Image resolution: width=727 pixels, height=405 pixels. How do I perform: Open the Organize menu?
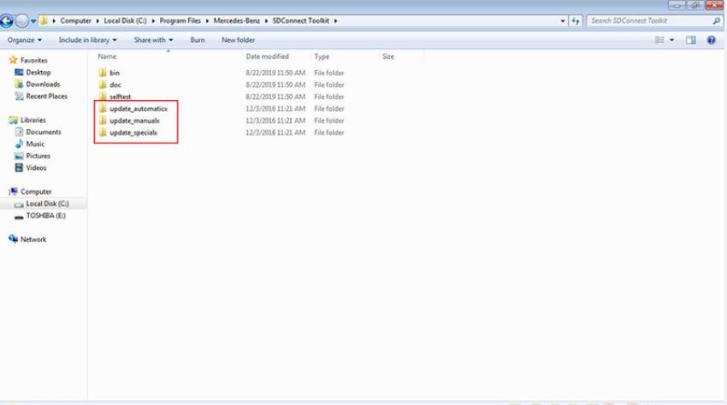point(25,40)
